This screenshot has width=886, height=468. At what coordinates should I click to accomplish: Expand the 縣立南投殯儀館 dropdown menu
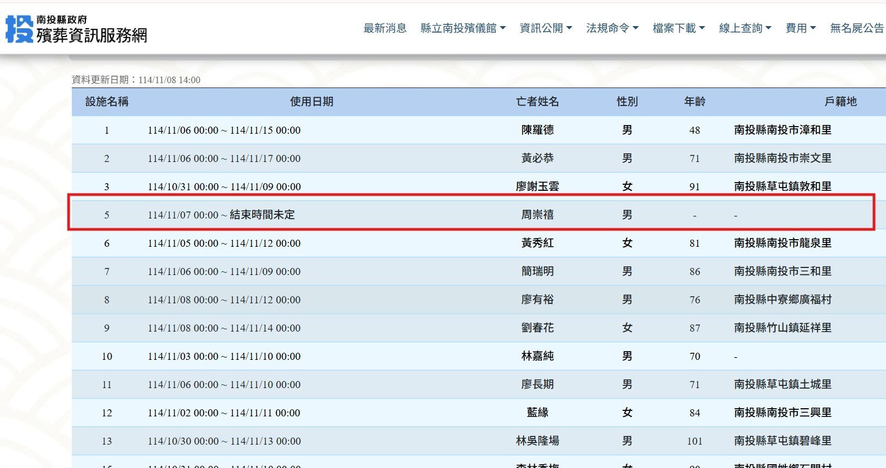coord(463,28)
